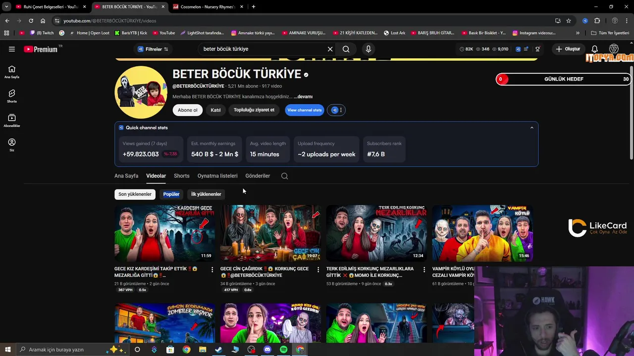This screenshot has height=356, width=634.
Task: Click the trophy icon in top bar
Action: [x=537, y=49]
